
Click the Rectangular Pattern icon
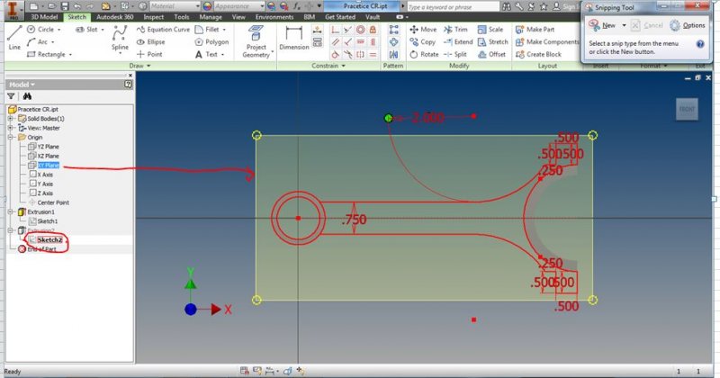394,30
